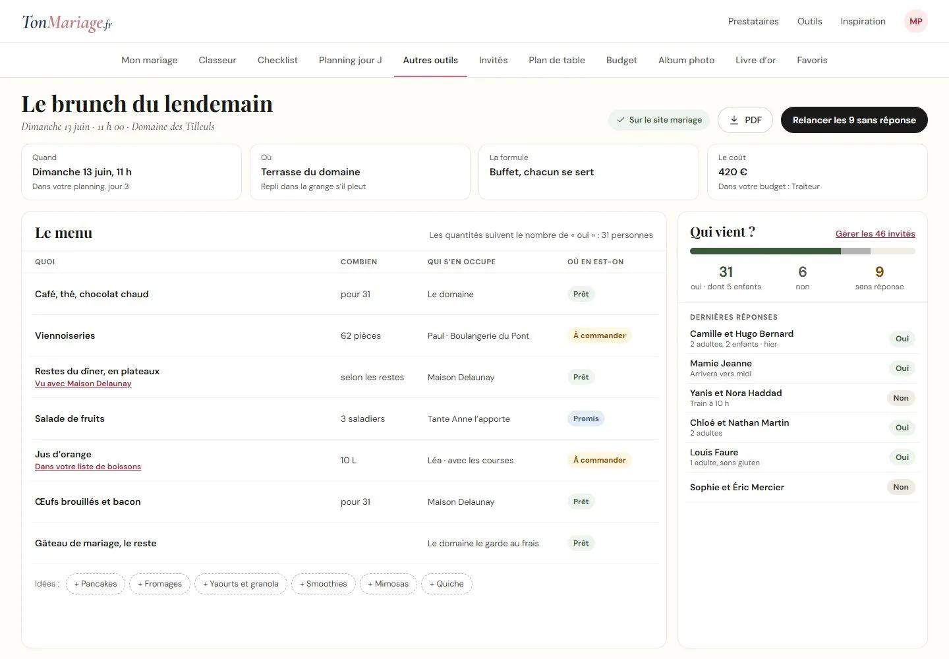Switch to the Invités tab
Image resolution: width=949 pixels, height=659 pixels.
click(x=493, y=60)
